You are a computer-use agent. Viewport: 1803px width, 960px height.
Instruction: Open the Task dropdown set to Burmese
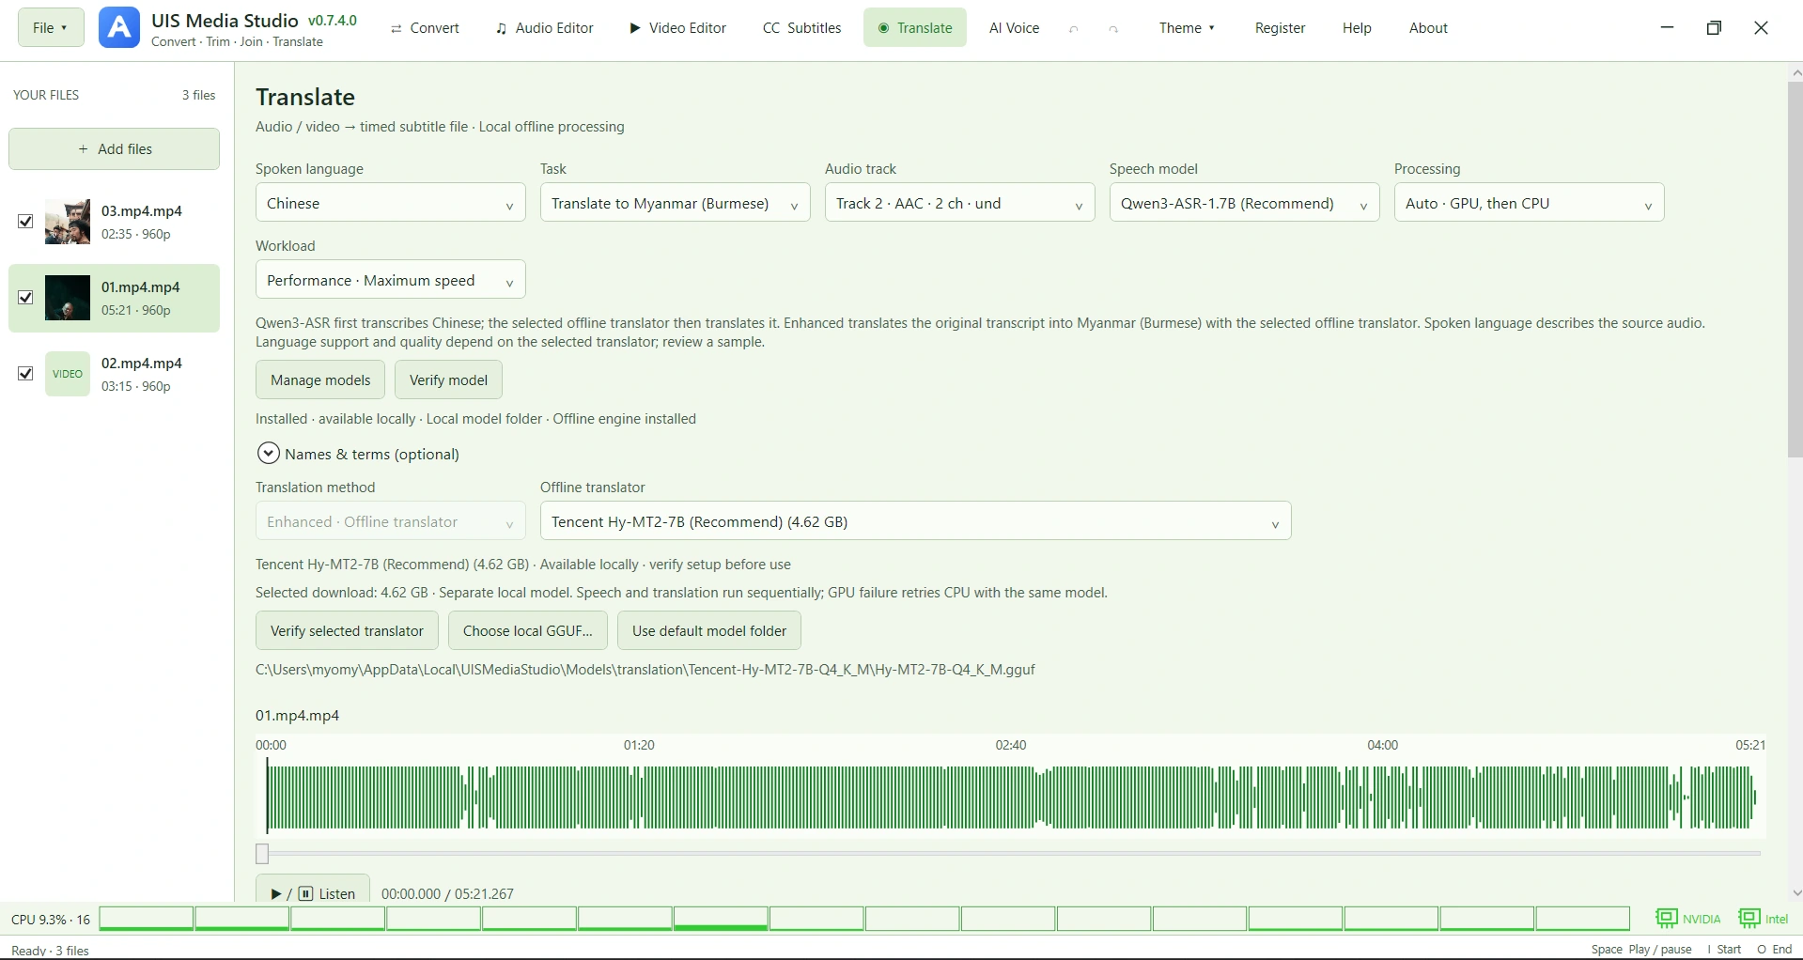coord(675,203)
